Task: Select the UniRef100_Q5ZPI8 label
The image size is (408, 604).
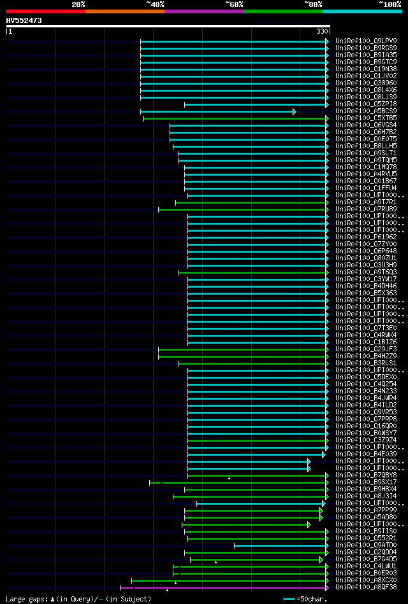Action: [x=366, y=104]
